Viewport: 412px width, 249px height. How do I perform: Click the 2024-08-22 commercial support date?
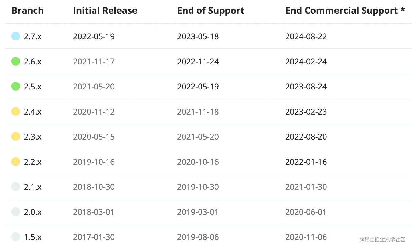pyautogui.click(x=306, y=36)
